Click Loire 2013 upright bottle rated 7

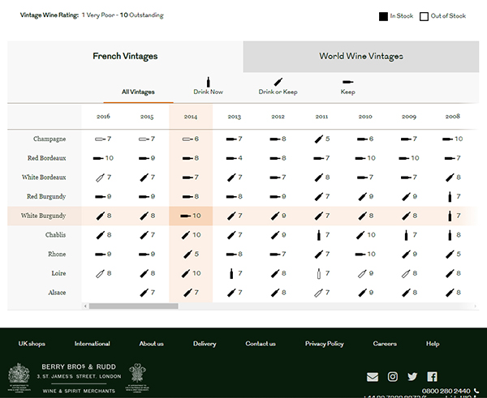coord(231,273)
